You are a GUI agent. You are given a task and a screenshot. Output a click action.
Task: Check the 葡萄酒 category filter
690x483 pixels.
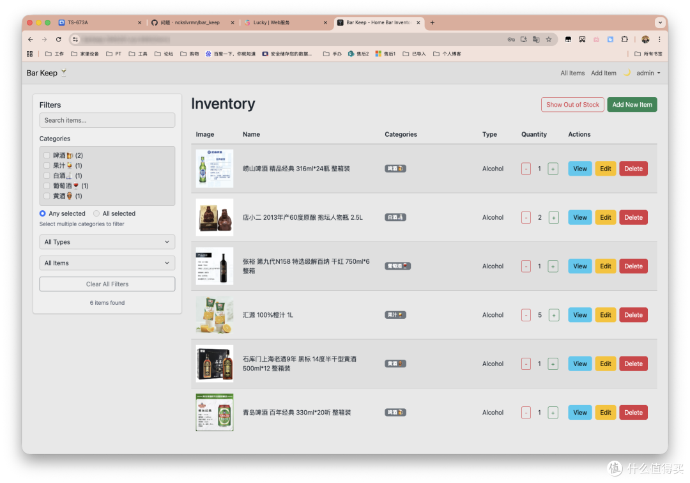47,186
